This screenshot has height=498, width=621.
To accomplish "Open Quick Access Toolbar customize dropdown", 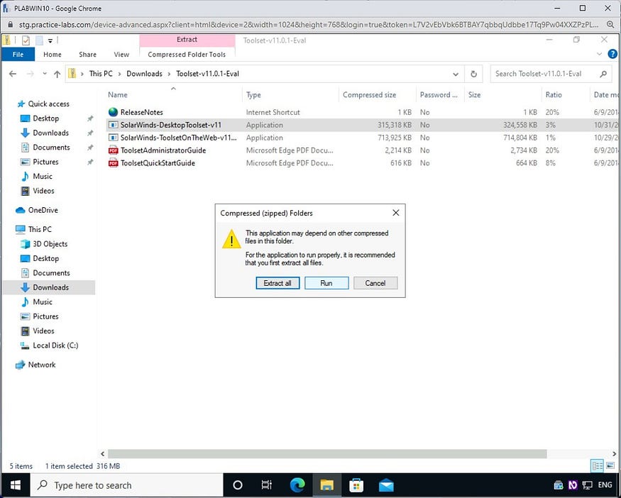I will click(50, 40).
